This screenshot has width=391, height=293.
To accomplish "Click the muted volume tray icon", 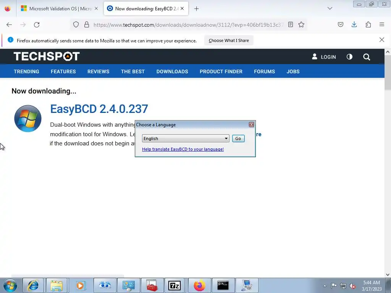I will (352, 286).
